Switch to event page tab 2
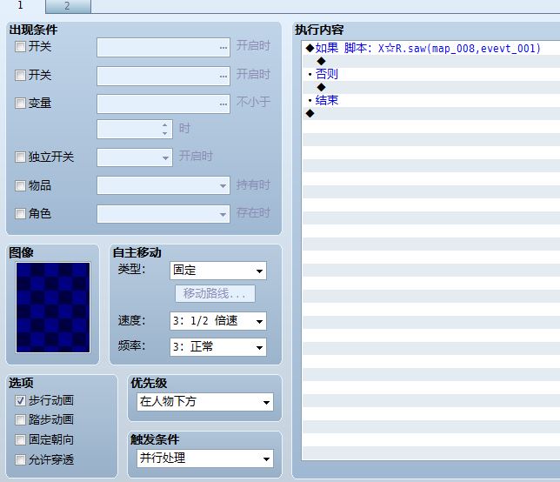The image size is (560, 482). (x=68, y=6)
